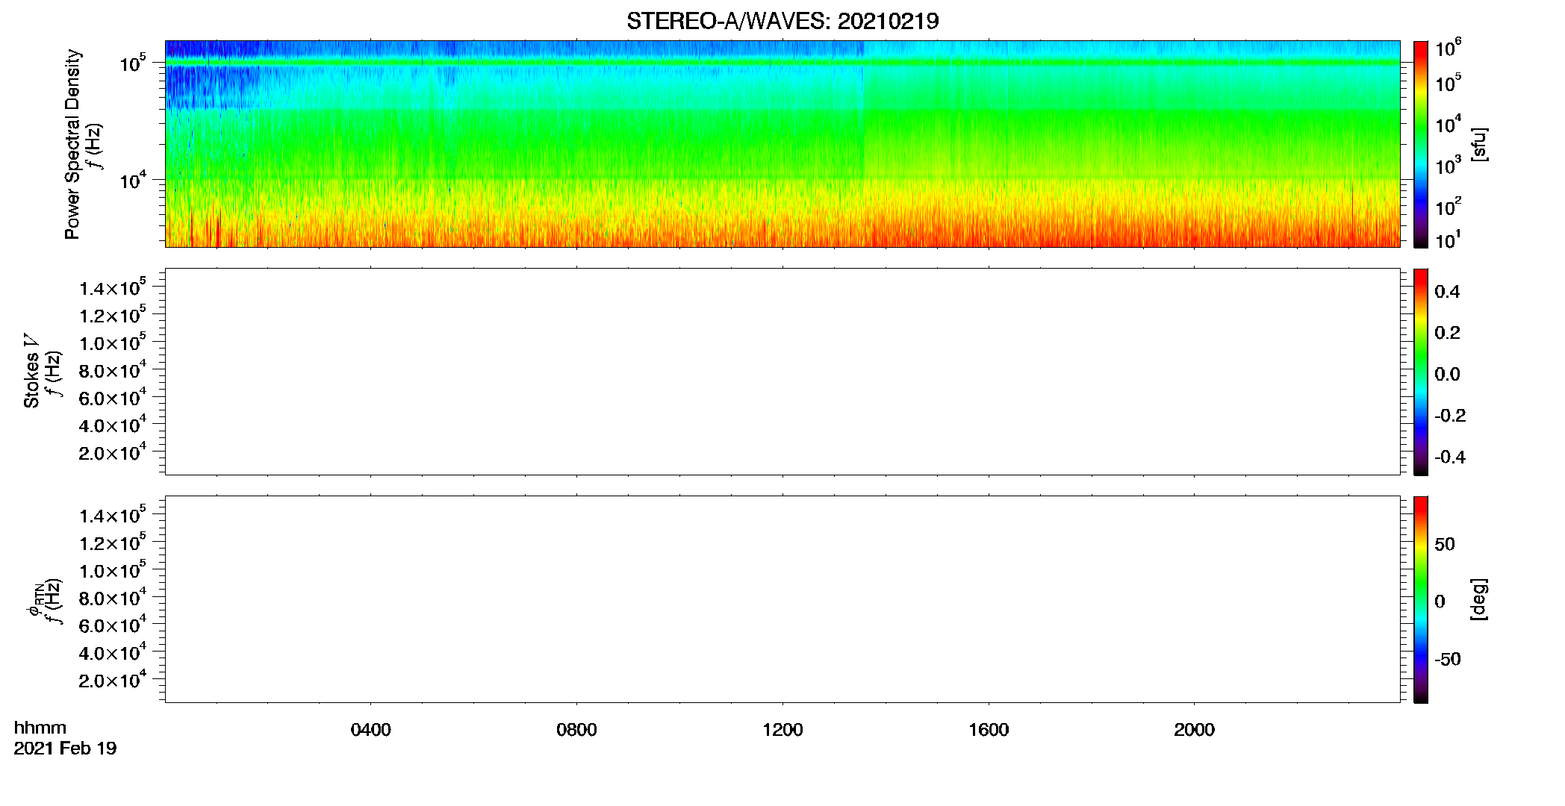The image size is (1565, 806).
Task: Click the Stokes V axis label
Action: tap(31, 372)
